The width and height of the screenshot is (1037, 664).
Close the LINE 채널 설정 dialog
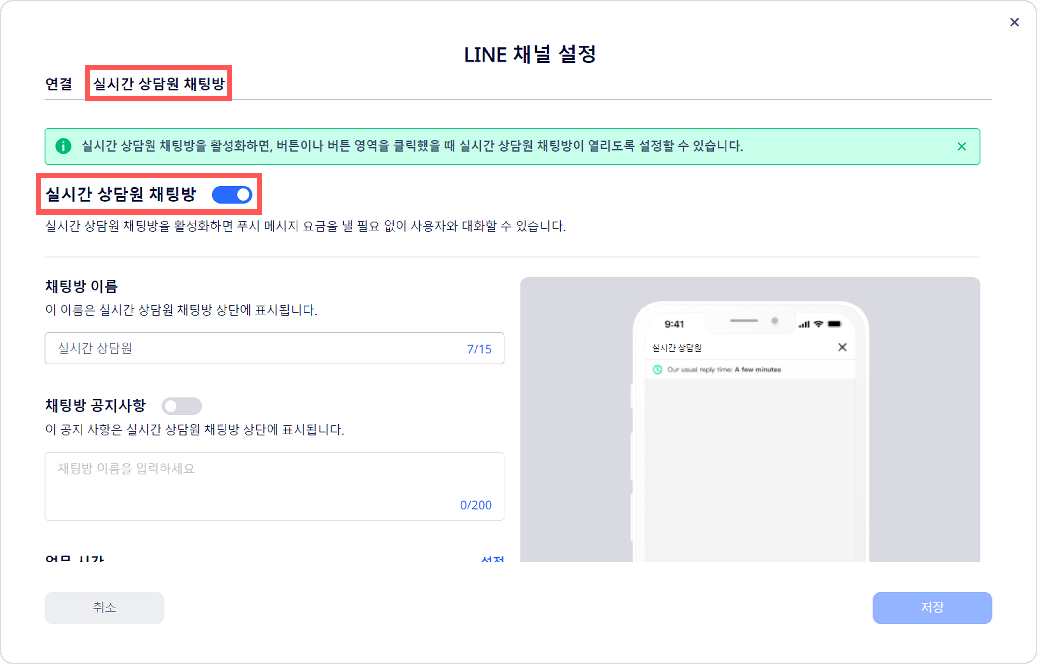pos(1014,22)
